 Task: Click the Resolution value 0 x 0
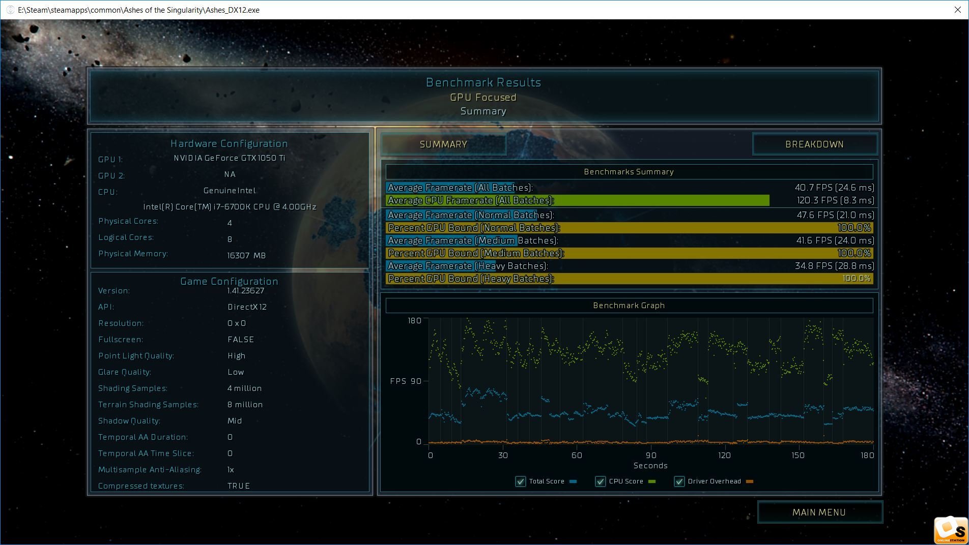pos(237,323)
